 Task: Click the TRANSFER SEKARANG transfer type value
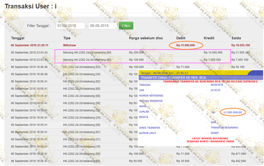click(224, 128)
